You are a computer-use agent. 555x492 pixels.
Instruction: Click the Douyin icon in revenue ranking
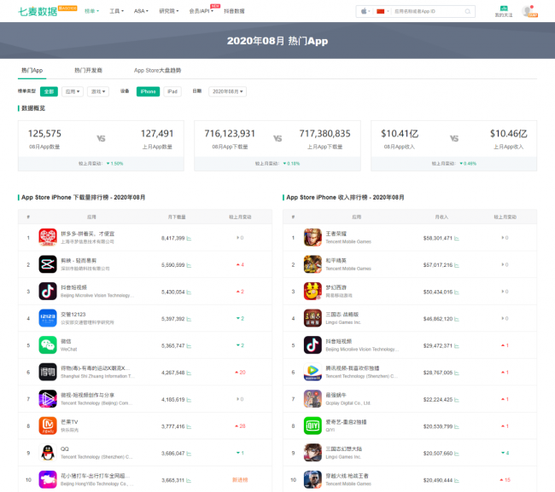pyautogui.click(x=313, y=345)
